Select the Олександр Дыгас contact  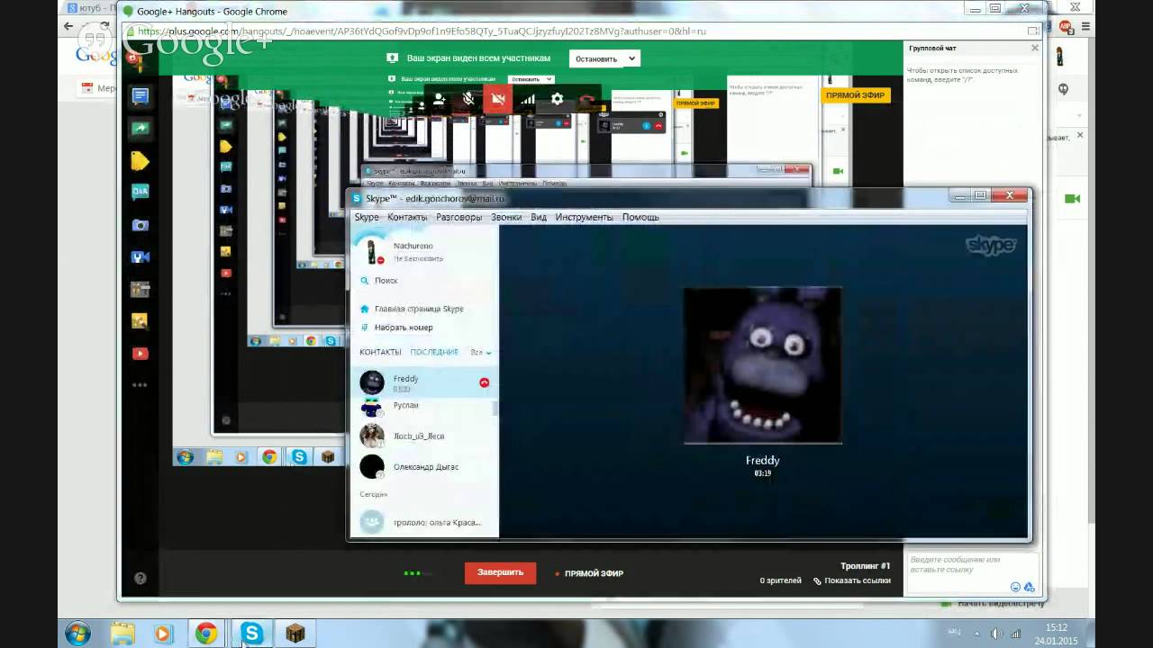(422, 467)
